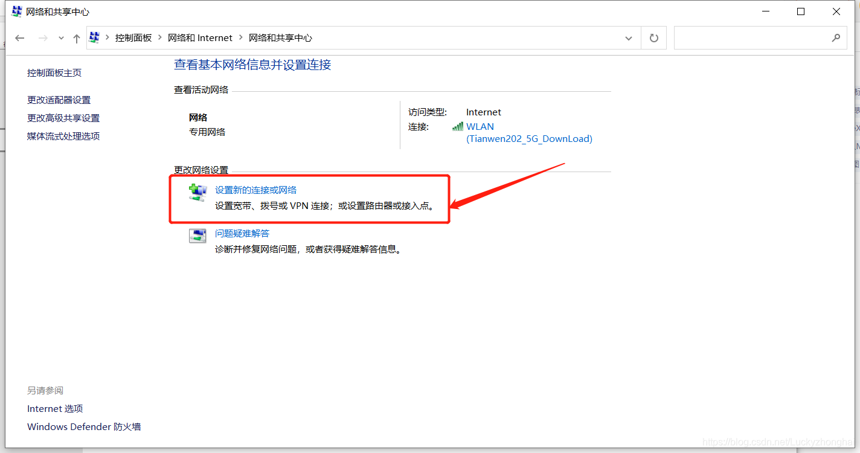The image size is (860, 453).
Task: Click the window title bar network icon
Action: pos(17,11)
